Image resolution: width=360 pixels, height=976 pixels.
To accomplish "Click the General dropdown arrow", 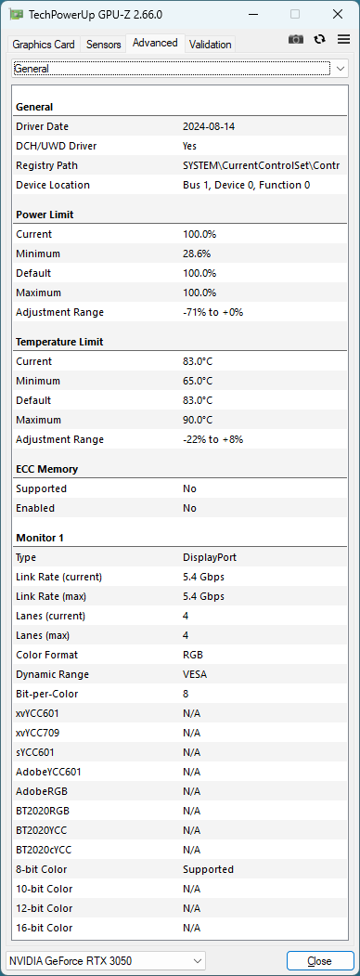I will (341, 69).
